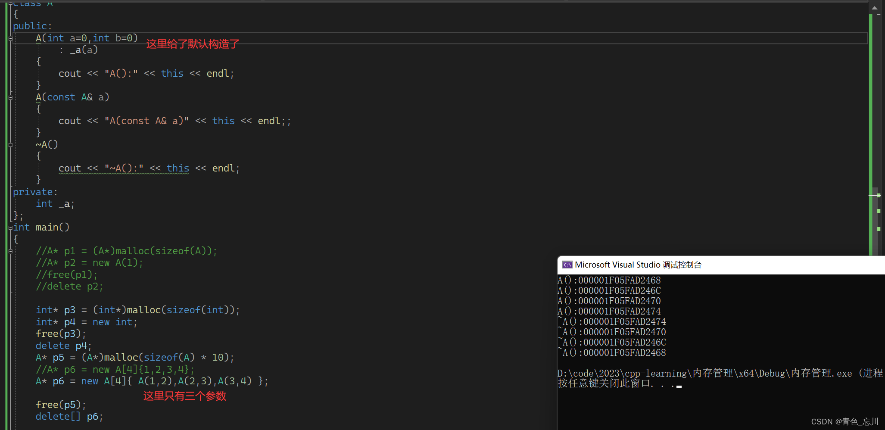Viewport: 885px width, 430px height.
Task: Click the '//delete p2;' comment line
Action: tap(69, 287)
